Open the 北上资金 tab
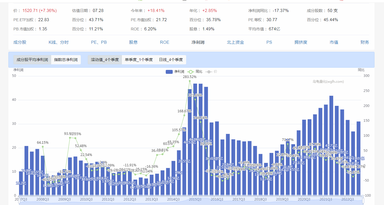 pyautogui.click(x=235, y=42)
